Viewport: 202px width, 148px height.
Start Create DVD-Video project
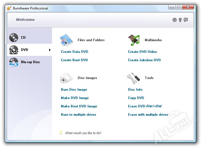point(142,52)
